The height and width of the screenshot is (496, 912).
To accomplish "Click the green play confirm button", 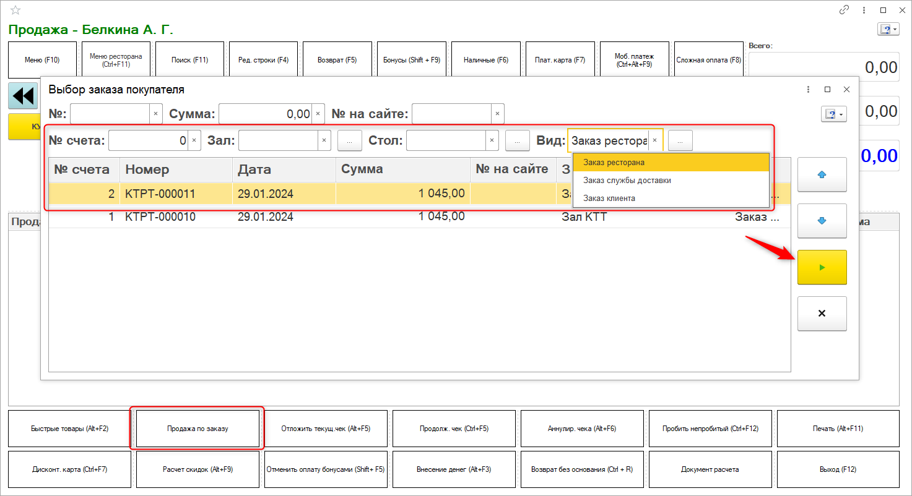I will tap(822, 267).
